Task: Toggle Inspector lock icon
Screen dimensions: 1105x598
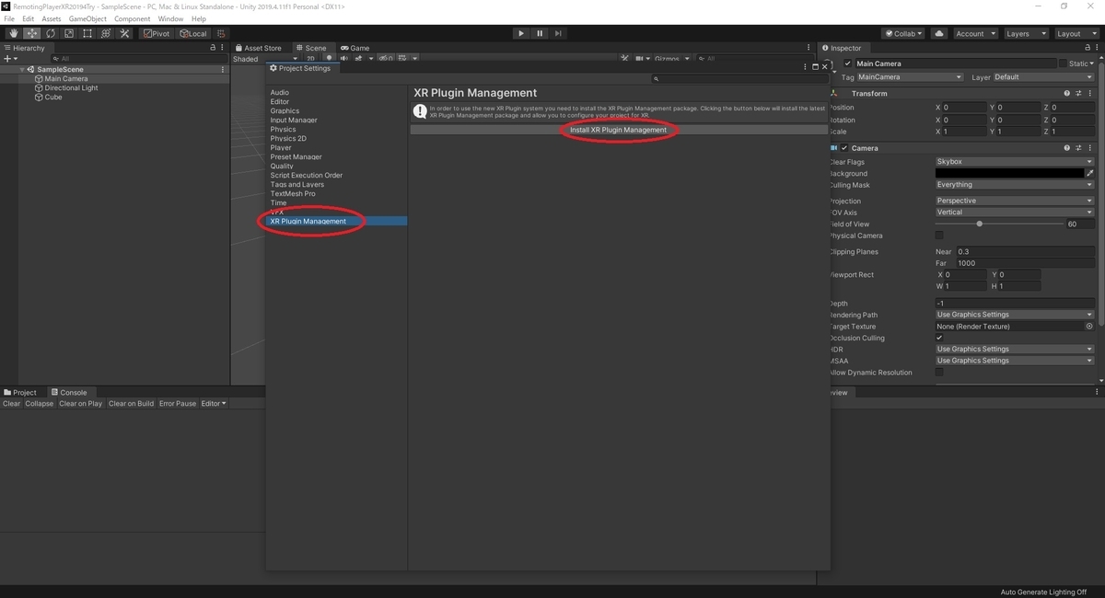Action: (x=1088, y=48)
